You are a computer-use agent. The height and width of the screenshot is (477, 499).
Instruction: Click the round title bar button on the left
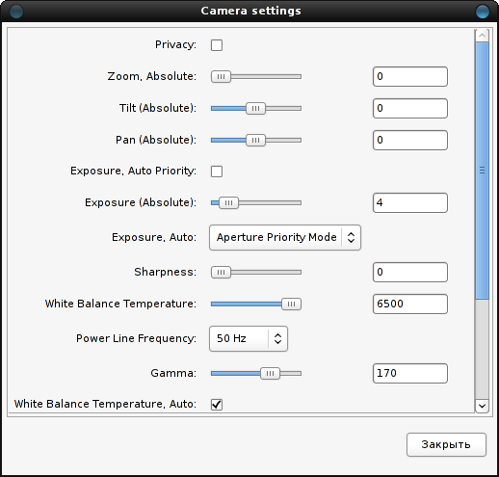click(x=16, y=12)
